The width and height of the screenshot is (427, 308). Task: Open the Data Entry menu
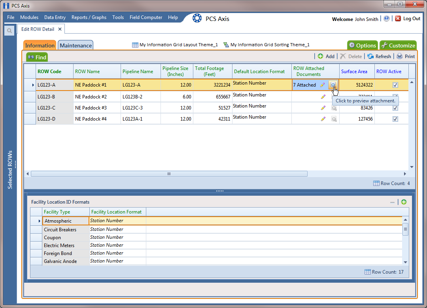point(55,17)
